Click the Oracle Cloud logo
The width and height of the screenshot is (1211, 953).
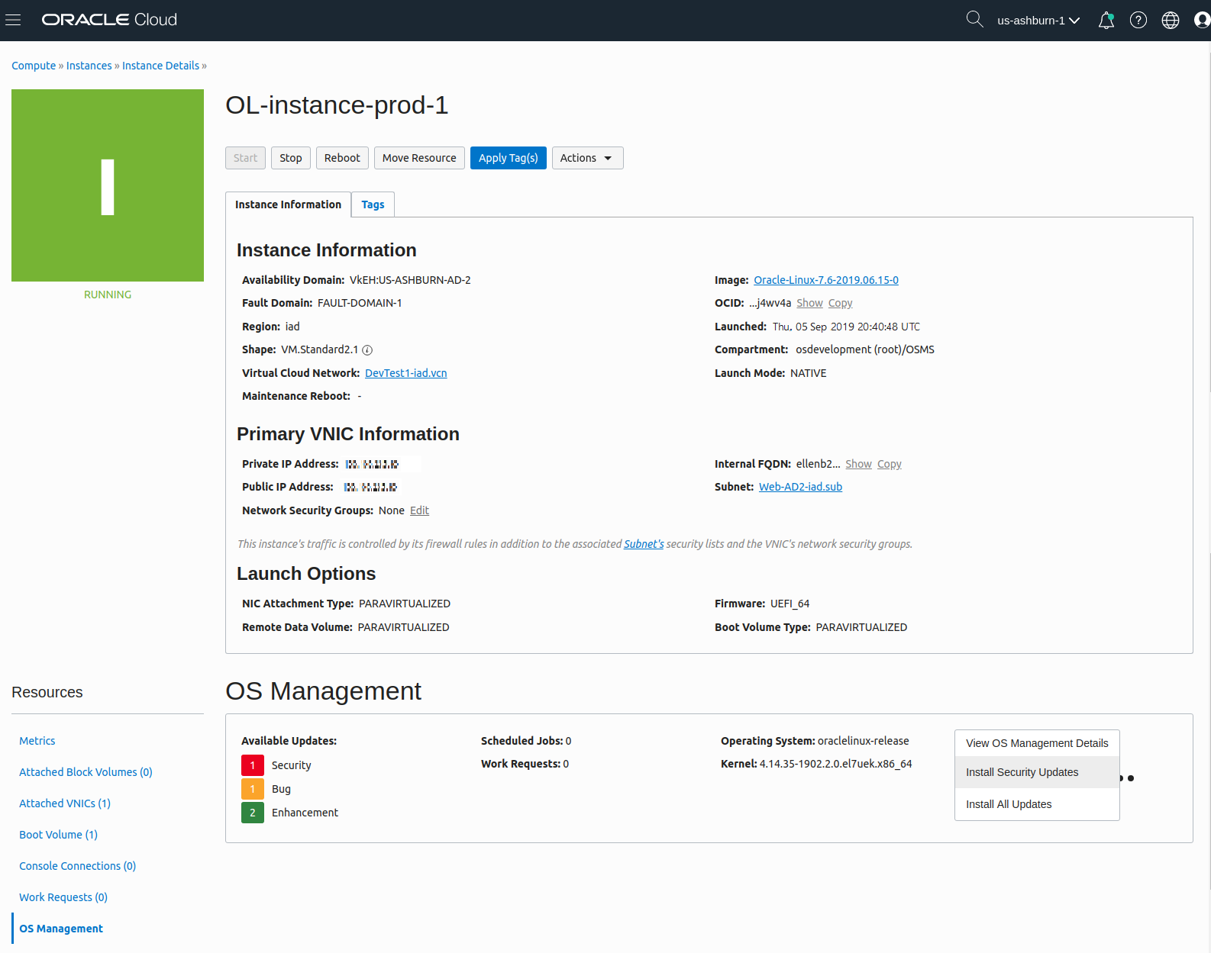tap(109, 20)
